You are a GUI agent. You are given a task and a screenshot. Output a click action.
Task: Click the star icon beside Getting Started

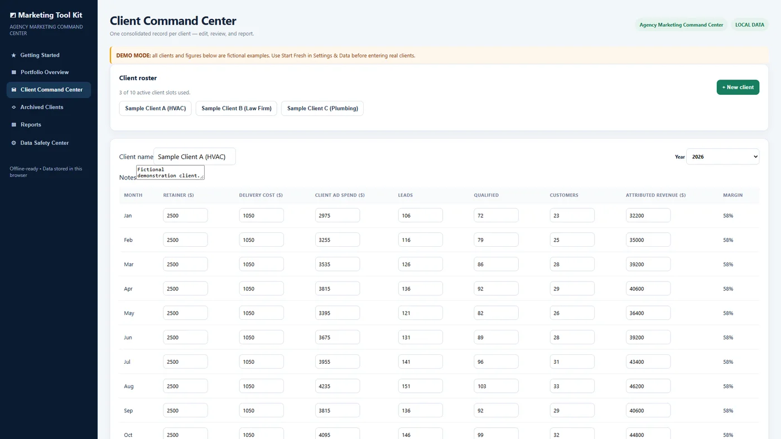point(13,55)
